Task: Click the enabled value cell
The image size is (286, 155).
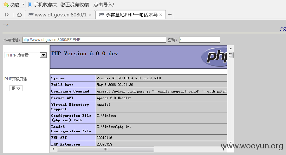Action: (104, 104)
